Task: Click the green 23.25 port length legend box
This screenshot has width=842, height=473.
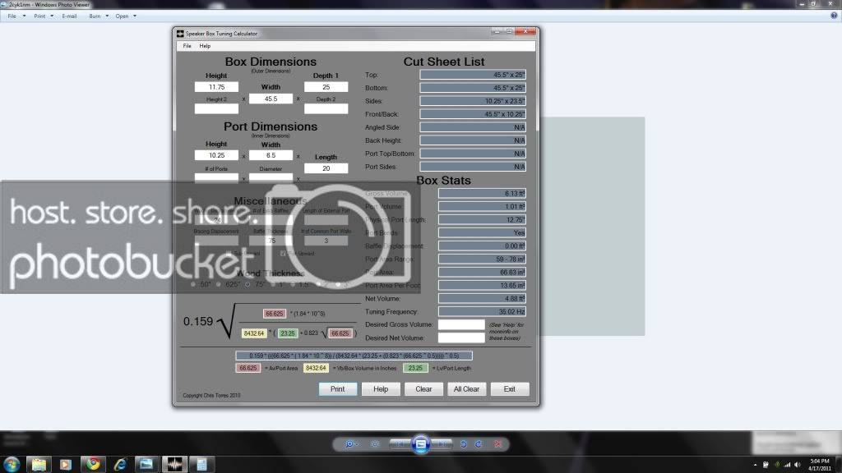Action: click(415, 368)
